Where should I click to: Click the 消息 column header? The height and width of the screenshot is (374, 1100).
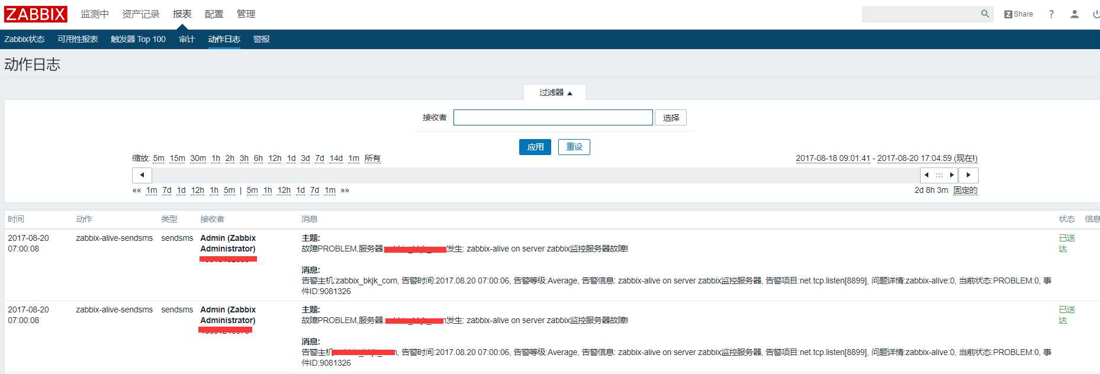(310, 219)
